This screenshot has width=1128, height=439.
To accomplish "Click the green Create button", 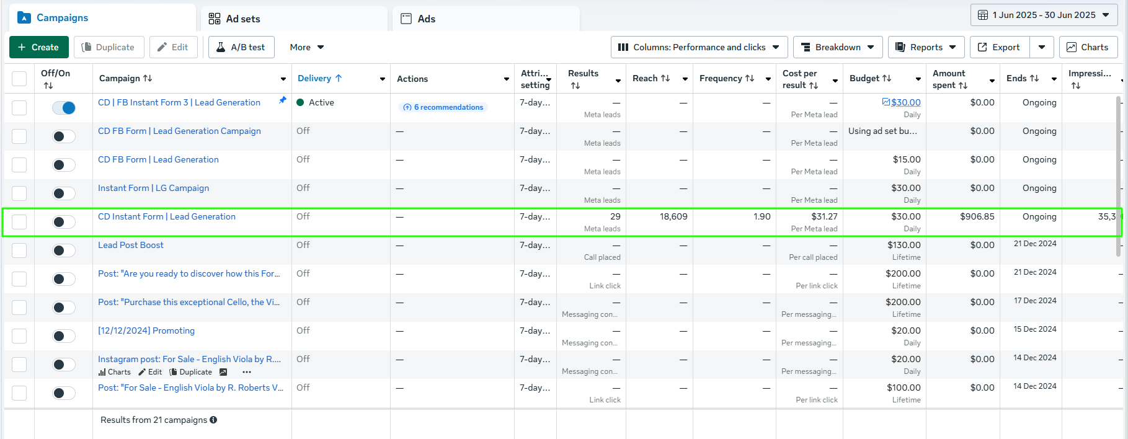I will pyautogui.click(x=38, y=47).
